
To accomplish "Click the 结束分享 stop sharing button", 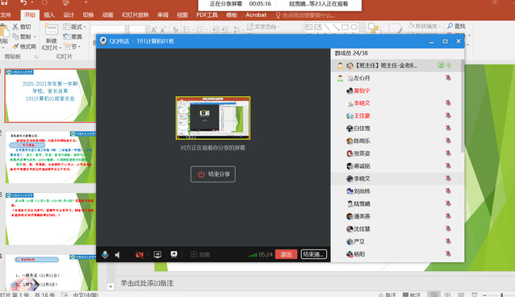I will (x=213, y=174).
